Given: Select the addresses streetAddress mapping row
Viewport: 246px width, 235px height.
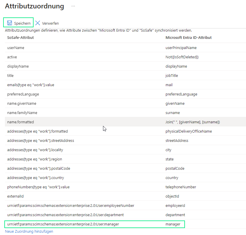Looking at the screenshot, I should pyautogui.click(x=41, y=141).
